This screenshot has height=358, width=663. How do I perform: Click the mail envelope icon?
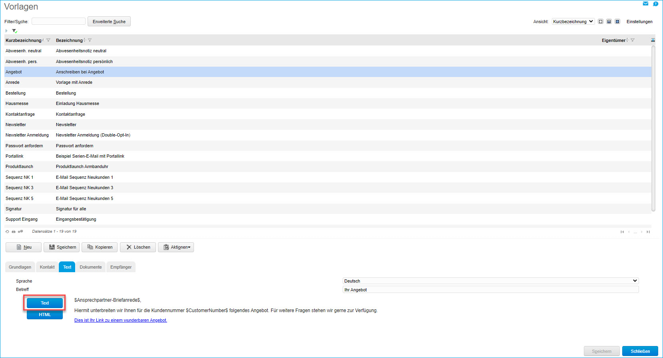click(645, 4)
